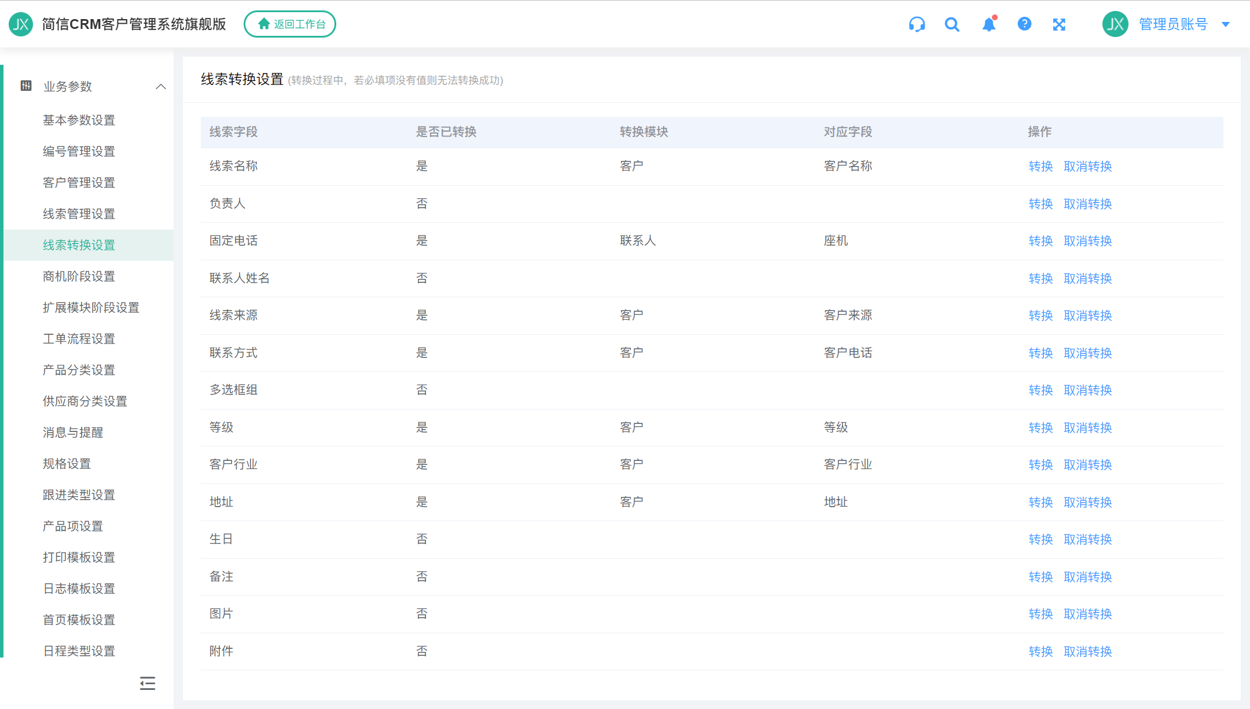Open the 管理员账号 dropdown arrow

(x=1226, y=24)
